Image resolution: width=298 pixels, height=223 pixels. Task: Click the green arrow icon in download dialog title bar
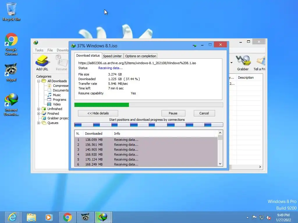click(x=195, y=46)
